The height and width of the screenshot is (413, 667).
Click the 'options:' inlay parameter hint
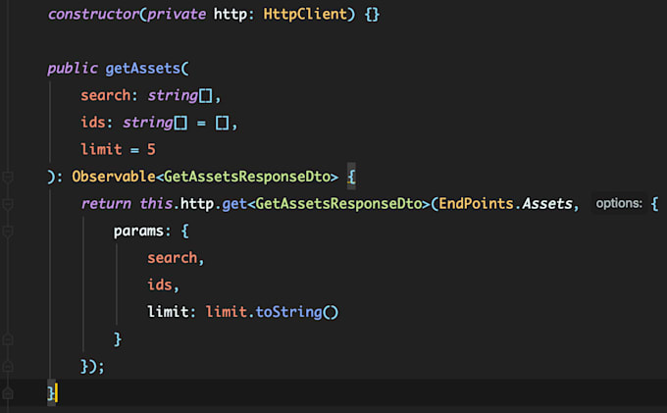click(619, 204)
